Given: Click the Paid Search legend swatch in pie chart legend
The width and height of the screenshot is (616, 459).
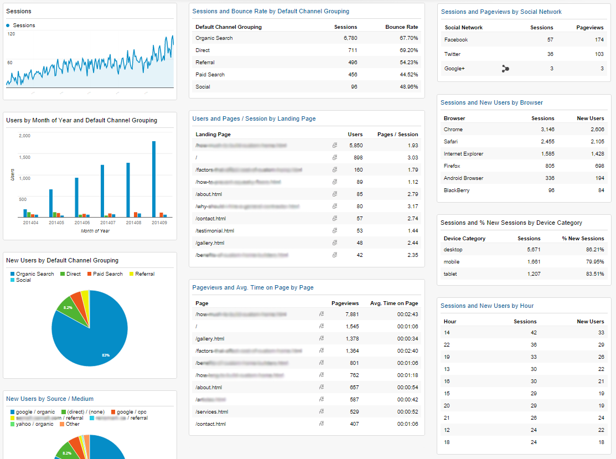Looking at the screenshot, I should pyautogui.click(x=90, y=274).
